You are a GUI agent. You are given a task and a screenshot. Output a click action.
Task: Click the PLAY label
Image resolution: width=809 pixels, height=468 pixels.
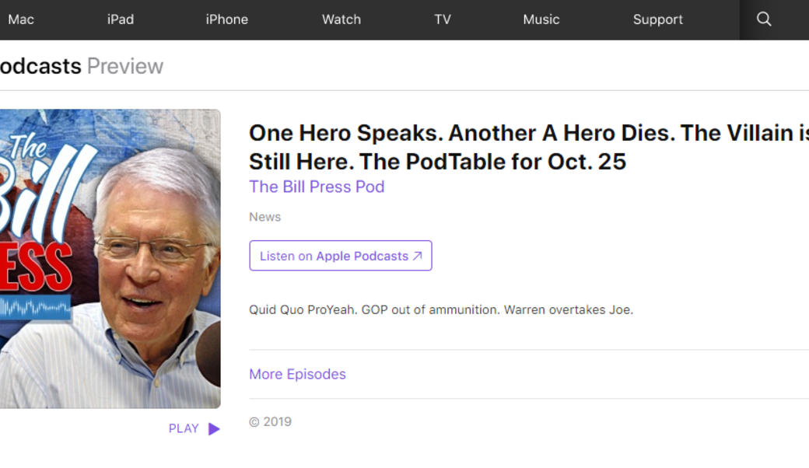[184, 428]
